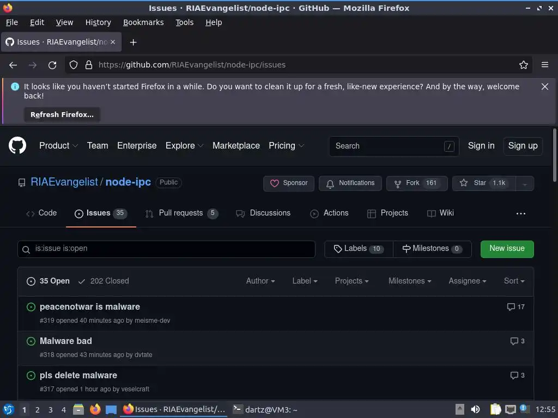Click the Firefox back arrow
Image resolution: width=558 pixels, height=418 pixels.
click(13, 65)
